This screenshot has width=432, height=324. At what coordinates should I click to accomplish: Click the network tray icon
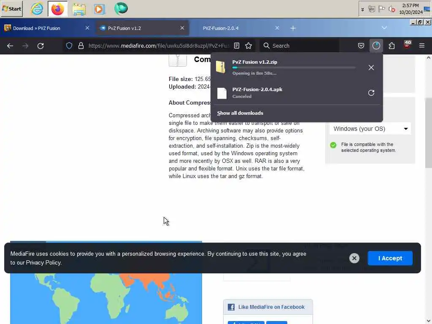(x=372, y=9)
